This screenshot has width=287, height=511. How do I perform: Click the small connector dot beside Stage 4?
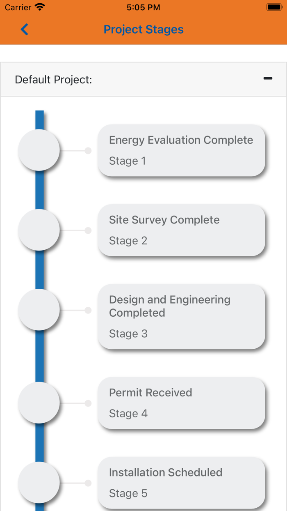88,403
